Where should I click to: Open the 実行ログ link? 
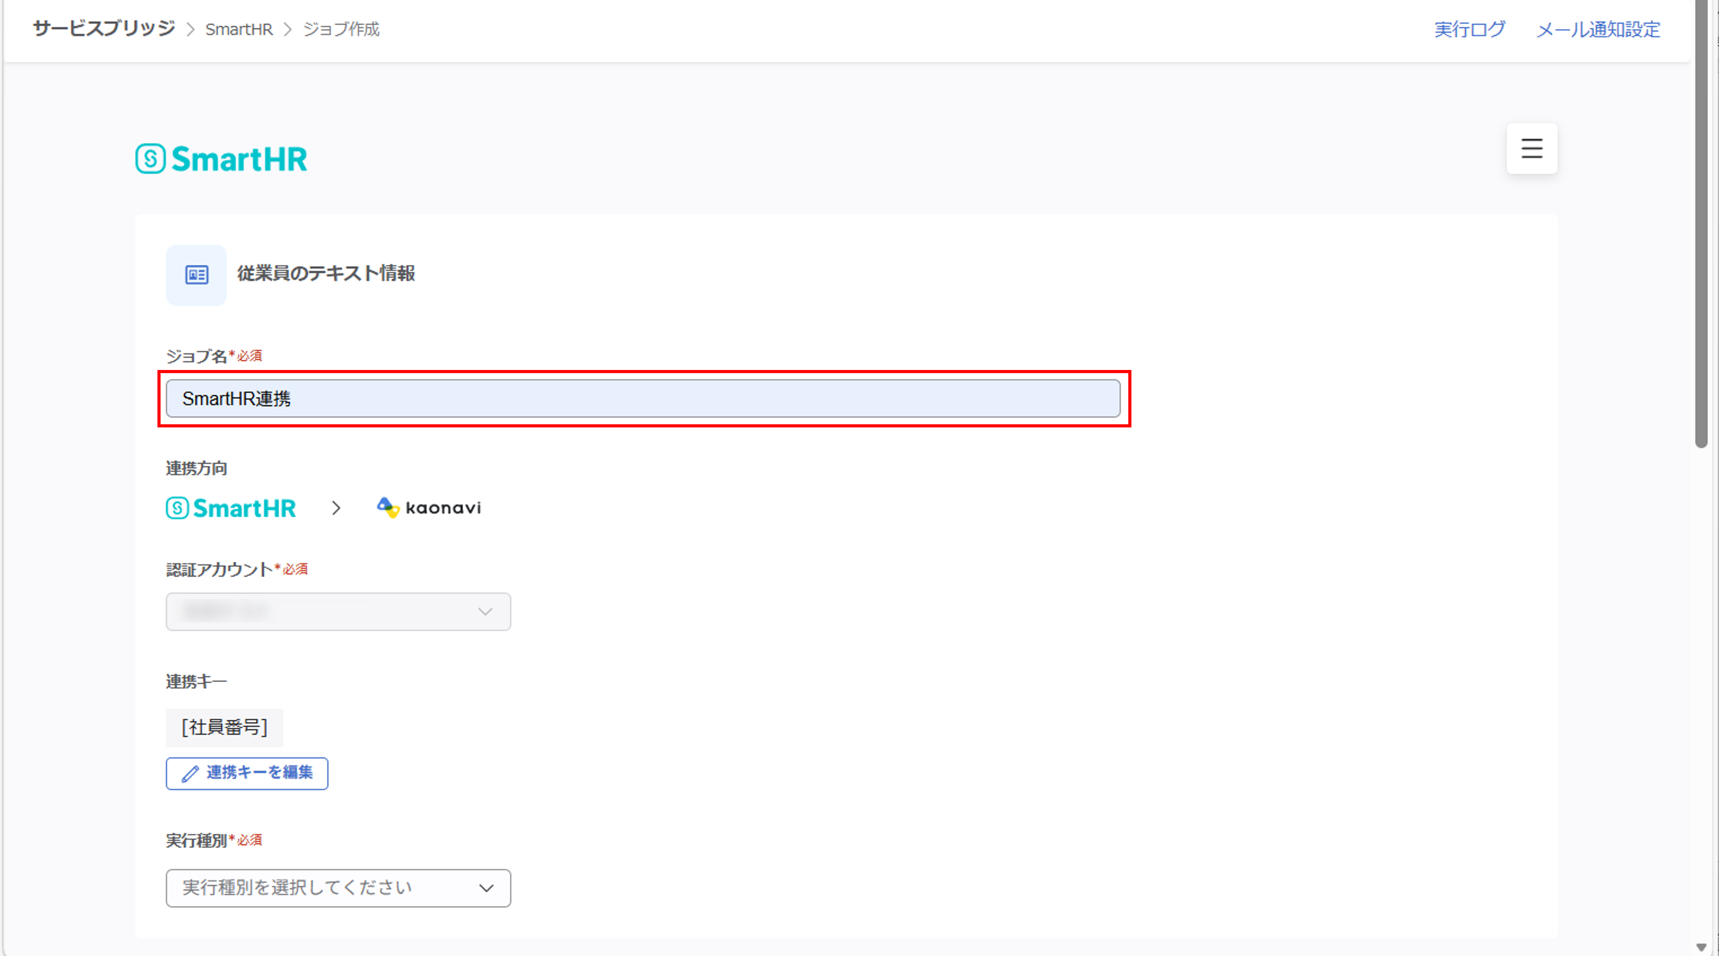(x=1469, y=29)
